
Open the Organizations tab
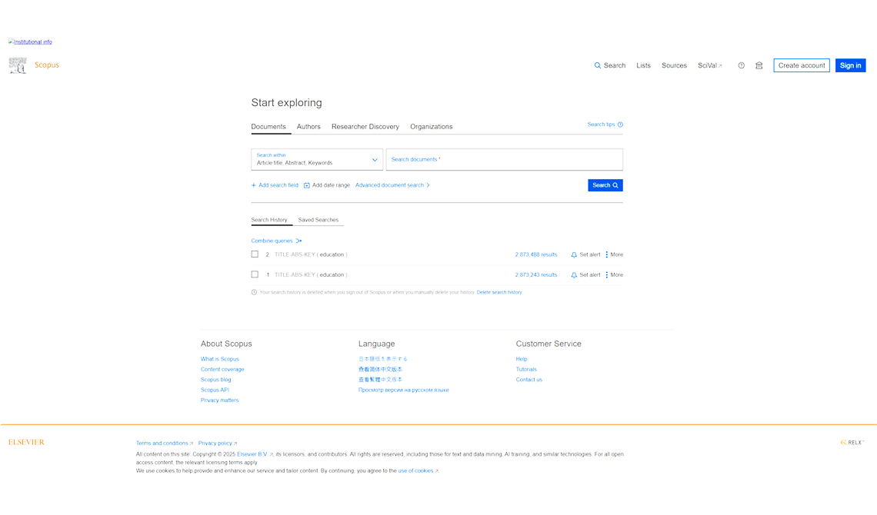pyautogui.click(x=432, y=127)
